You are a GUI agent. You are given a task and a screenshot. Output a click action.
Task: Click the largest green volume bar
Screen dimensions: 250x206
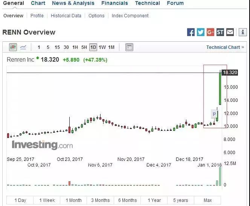point(220,177)
